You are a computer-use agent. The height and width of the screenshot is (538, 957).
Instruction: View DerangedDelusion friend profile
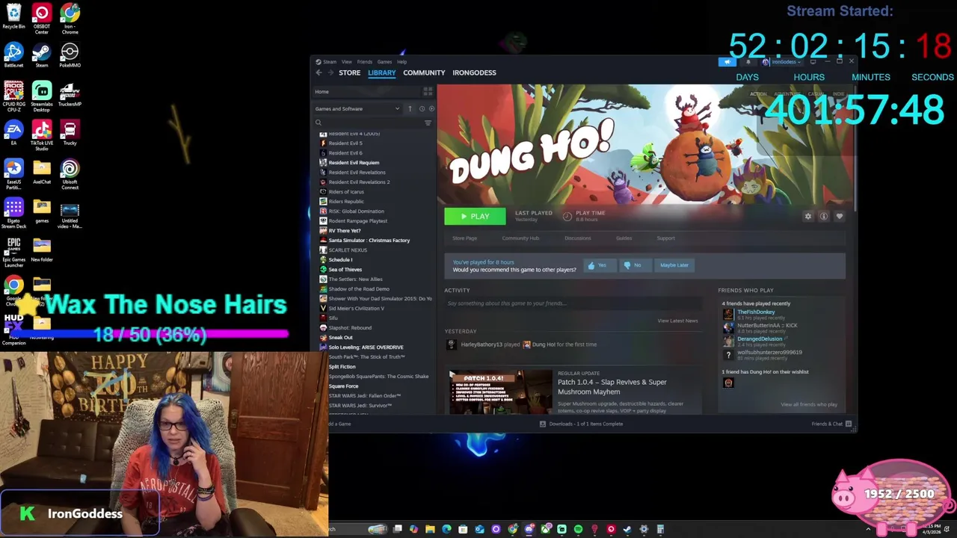[x=760, y=339]
